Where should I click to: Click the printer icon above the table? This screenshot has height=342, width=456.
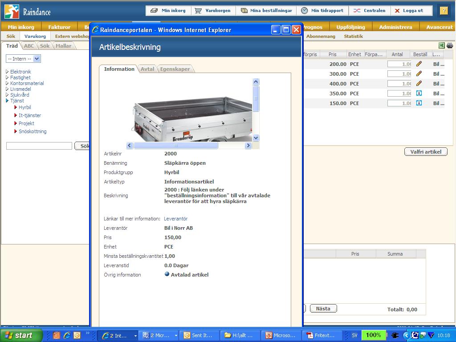[x=450, y=45]
